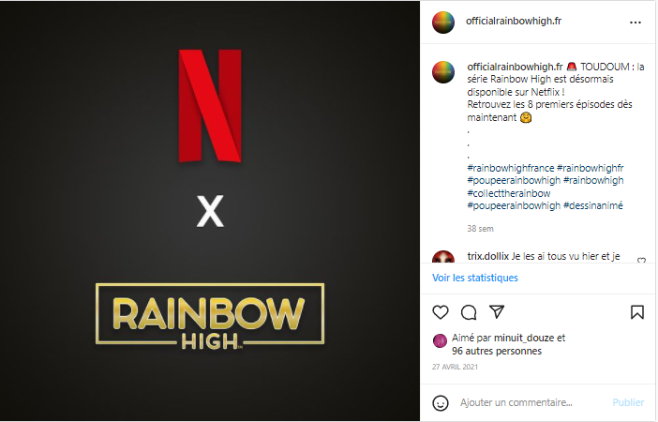Click caption author avatar beside post text
This screenshot has width=658, height=422.
(x=443, y=72)
